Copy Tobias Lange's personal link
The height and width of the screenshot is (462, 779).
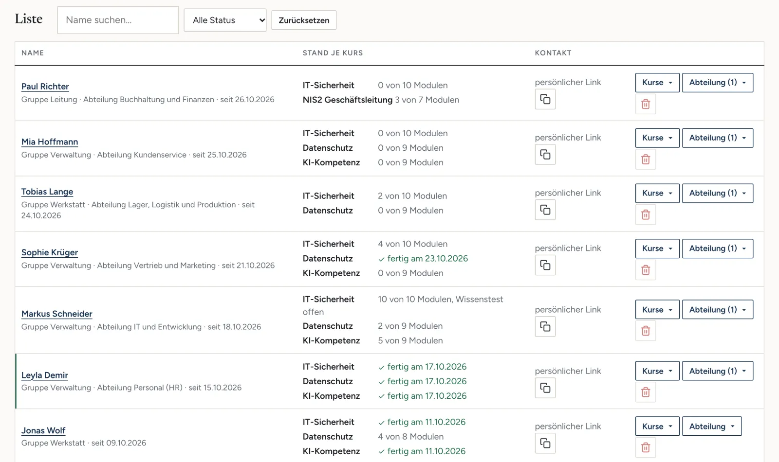point(545,210)
